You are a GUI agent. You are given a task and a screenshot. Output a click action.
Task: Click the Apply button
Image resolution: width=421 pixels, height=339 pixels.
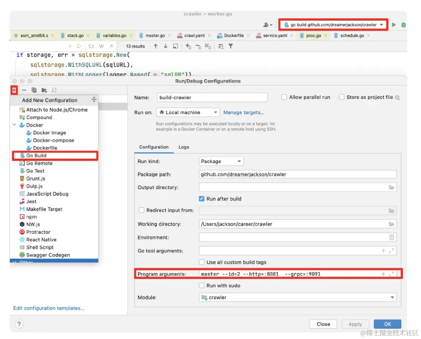pos(355,324)
